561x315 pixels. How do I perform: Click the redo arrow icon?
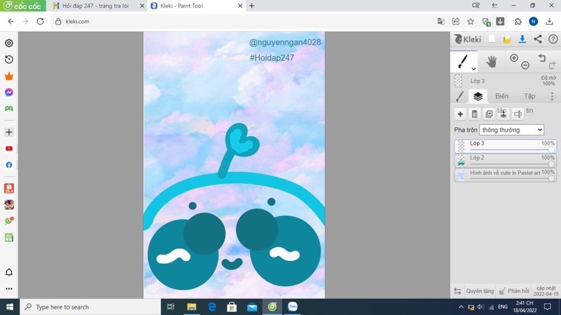click(x=552, y=65)
